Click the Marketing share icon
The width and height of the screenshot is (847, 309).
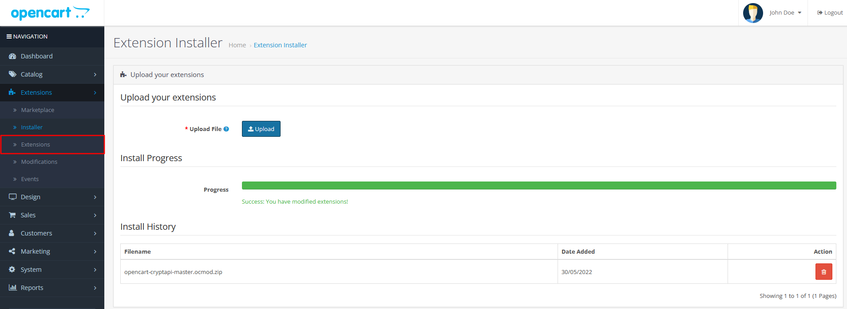(x=12, y=251)
